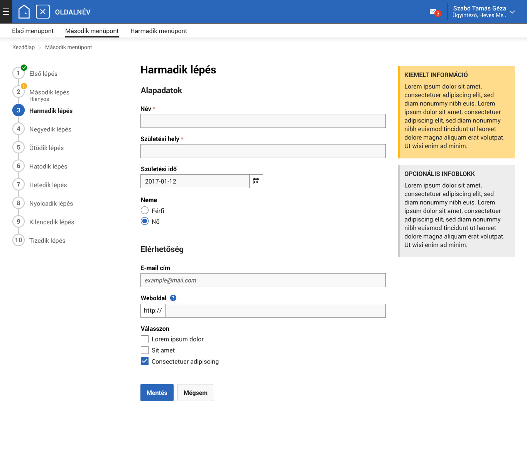Click the date field showing 2017-01-12
Screen dimensions: 527x459
pyautogui.click(x=195, y=181)
